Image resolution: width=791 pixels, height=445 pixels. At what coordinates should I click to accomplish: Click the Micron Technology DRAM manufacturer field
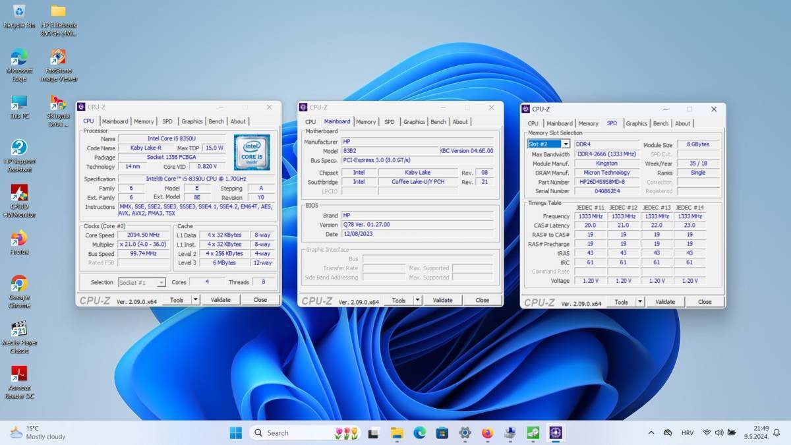pyautogui.click(x=606, y=173)
